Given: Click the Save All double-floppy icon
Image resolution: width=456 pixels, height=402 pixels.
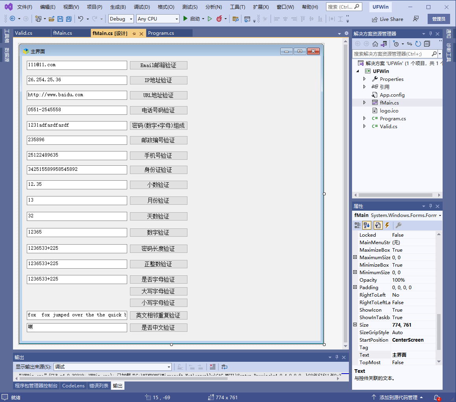Looking at the screenshot, I should [x=69, y=19].
